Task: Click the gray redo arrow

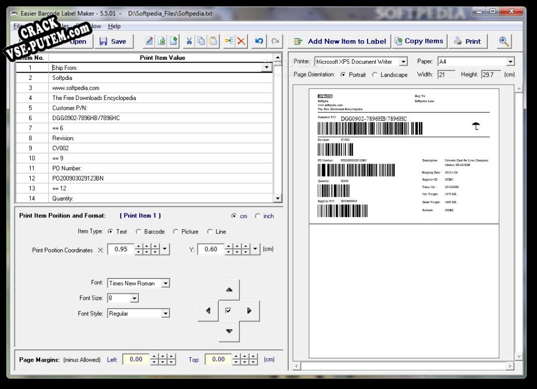Action: [x=275, y=41]
